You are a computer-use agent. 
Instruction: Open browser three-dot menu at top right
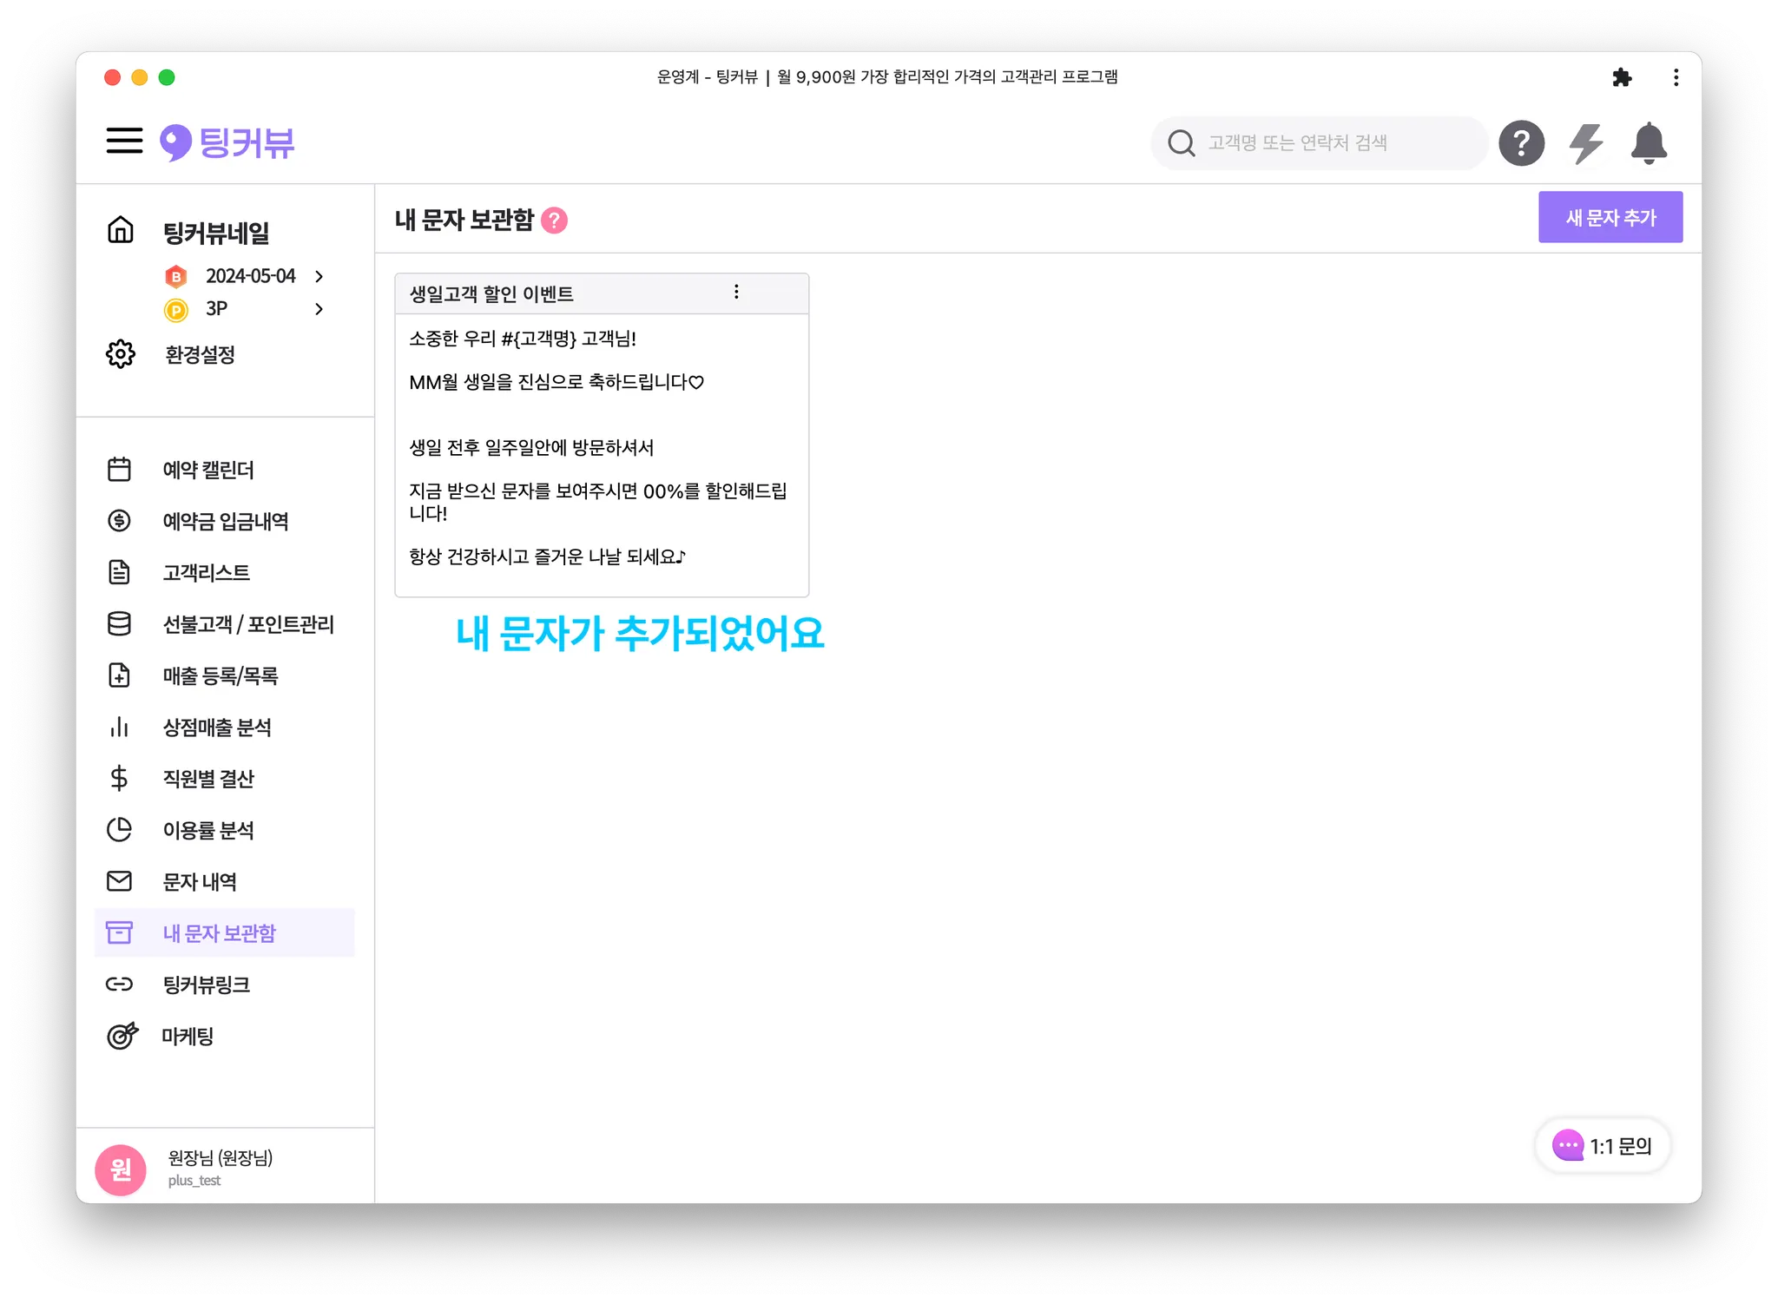click(x=1676, y=78)
